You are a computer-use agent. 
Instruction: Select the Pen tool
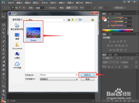(x=4, y=74)
